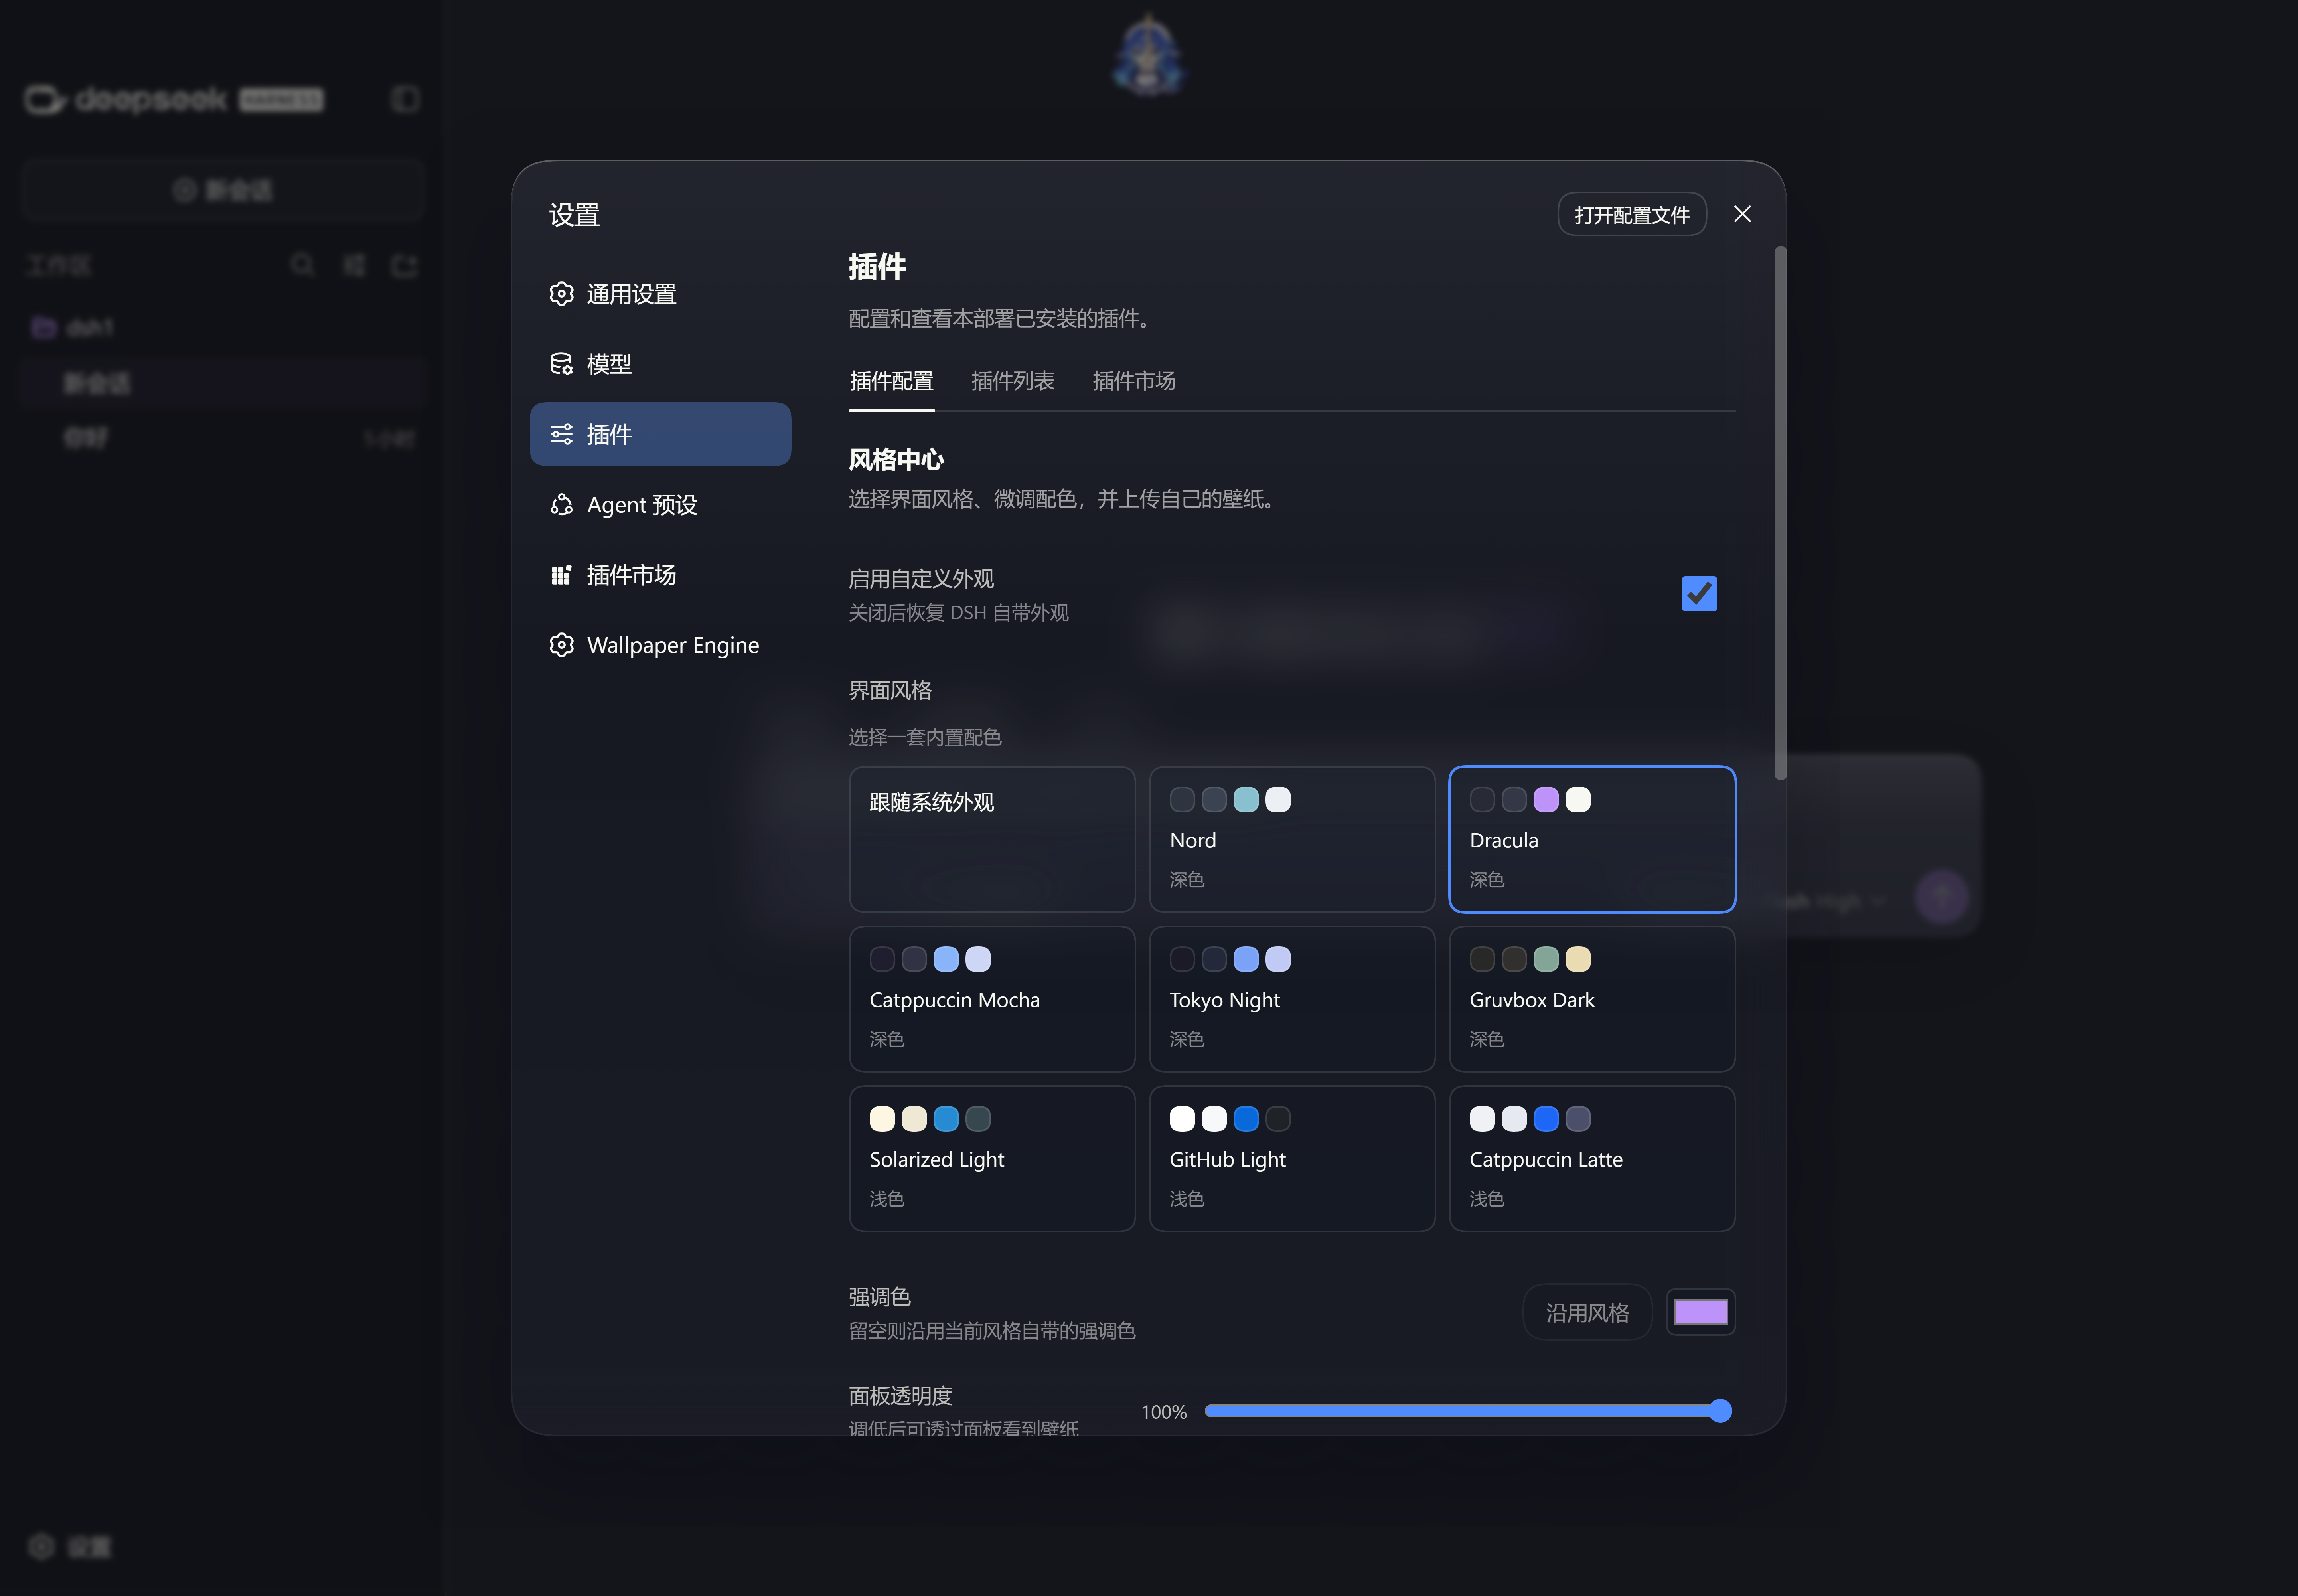Click the 面板透明度 slider handle
Viewport: 2298px width, 1596px height.
click(x=1720, y=1411)
